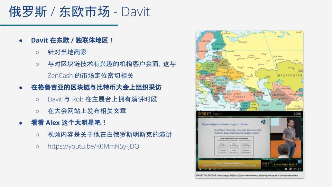This screenshot has width=332, height=187.
Task: Click the video progress bar
Action: pyautogui.click(x=249, y=167)
